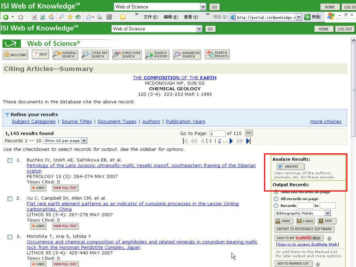Click the Mail envelope toolbar icon
The image size is (356, 267).
pos(89,17)
